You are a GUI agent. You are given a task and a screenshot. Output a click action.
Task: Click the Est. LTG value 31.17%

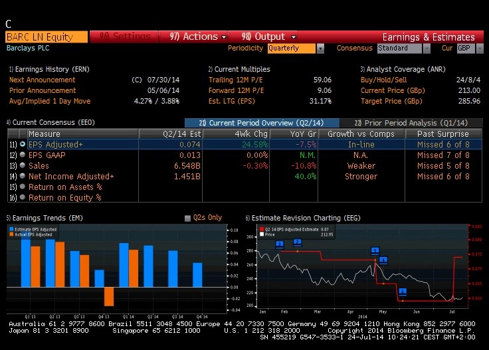(x=320, y=101)
